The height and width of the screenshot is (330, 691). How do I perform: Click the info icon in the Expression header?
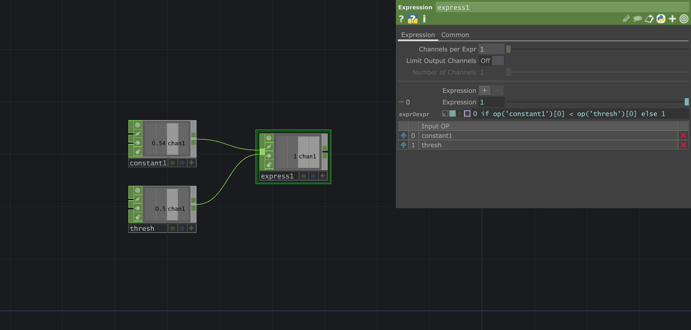pyautogui.click(x=424, y=19)
